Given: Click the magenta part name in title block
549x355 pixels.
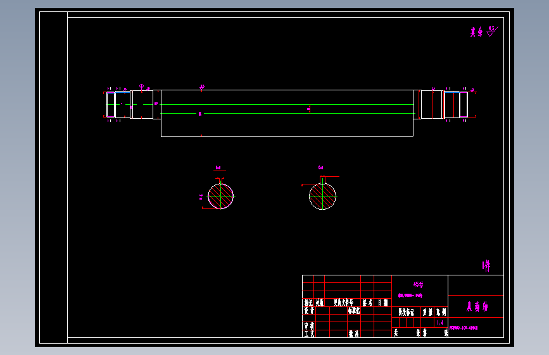Looking at the screenshot, I should 477,307.
